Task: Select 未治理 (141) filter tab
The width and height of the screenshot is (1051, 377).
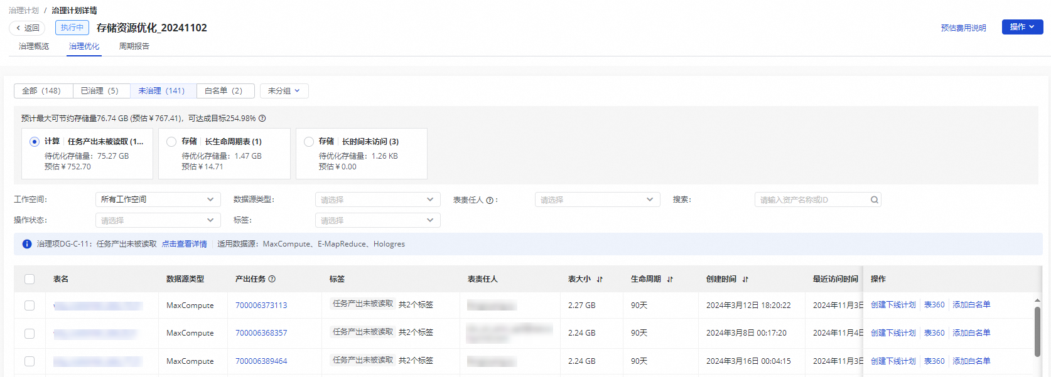Action: click(163, 91)
